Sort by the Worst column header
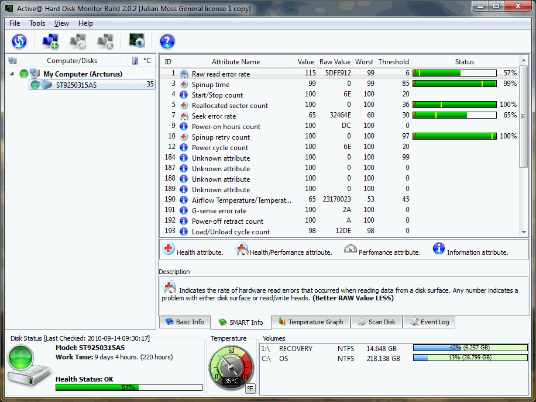Screen dimensions: 536x402 pyautogui.click(x=364, y=62)
